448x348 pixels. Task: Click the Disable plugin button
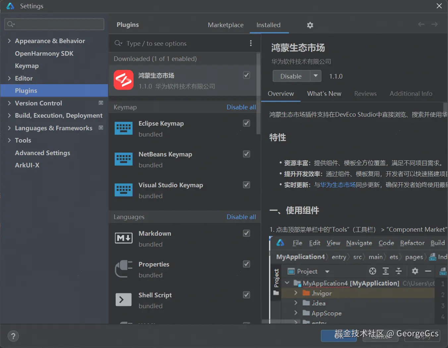[x=291, y=76]
